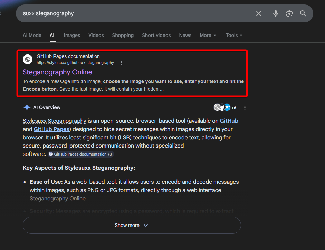Expand the More dropdown
This screenshot has width=325, height=250.
tap(208, 35)
